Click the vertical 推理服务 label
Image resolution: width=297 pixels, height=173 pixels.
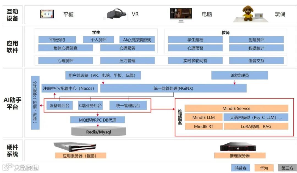pyautogui.click(x=180, y=117)
